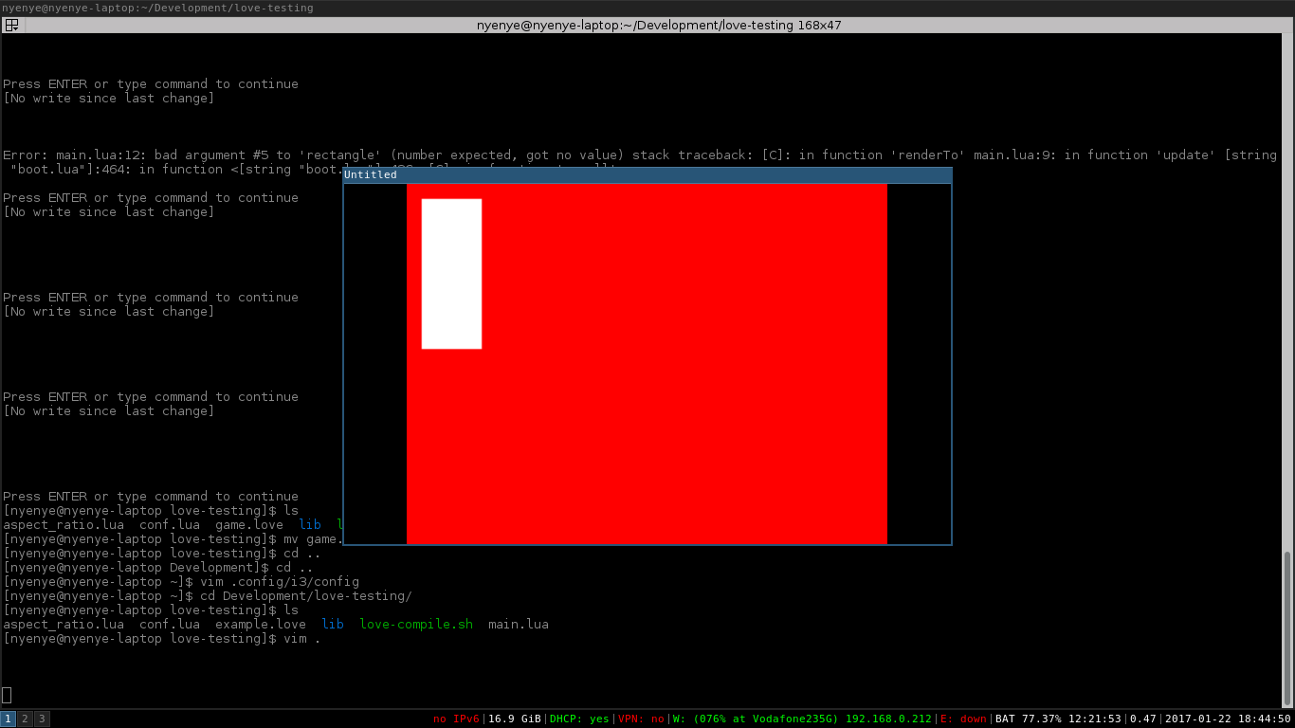Click the '0.47' load status entry
This screenshot has height=728, width=1295.
click(1143, 719)
